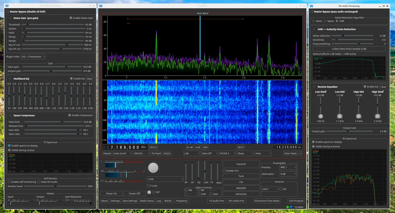Click the green status indicator near TS-890S label
This screenshot has width=395, height=213.
(288, 207)
